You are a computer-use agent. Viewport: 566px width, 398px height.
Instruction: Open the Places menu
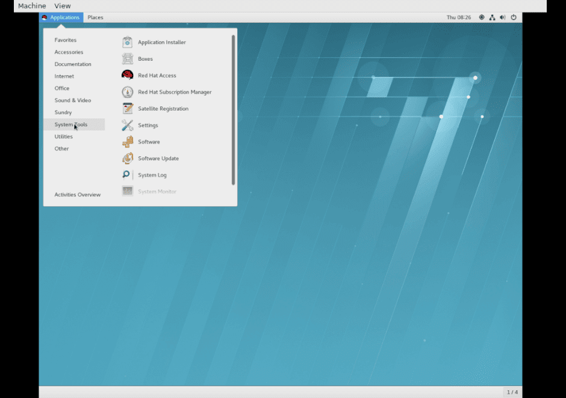(x=95, y=17)
